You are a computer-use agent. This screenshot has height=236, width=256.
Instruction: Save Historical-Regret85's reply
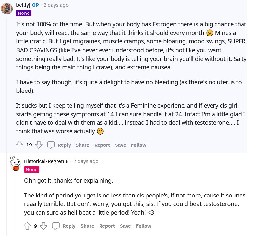(126, 226)
